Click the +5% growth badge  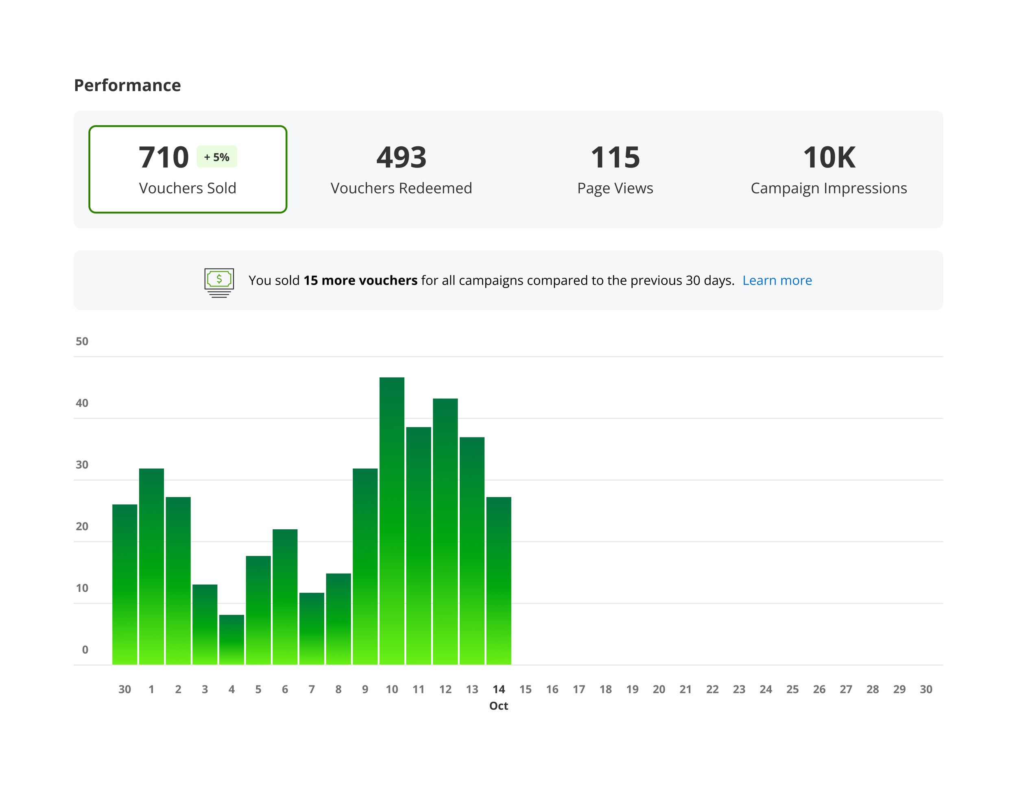(x=216, y=157)
